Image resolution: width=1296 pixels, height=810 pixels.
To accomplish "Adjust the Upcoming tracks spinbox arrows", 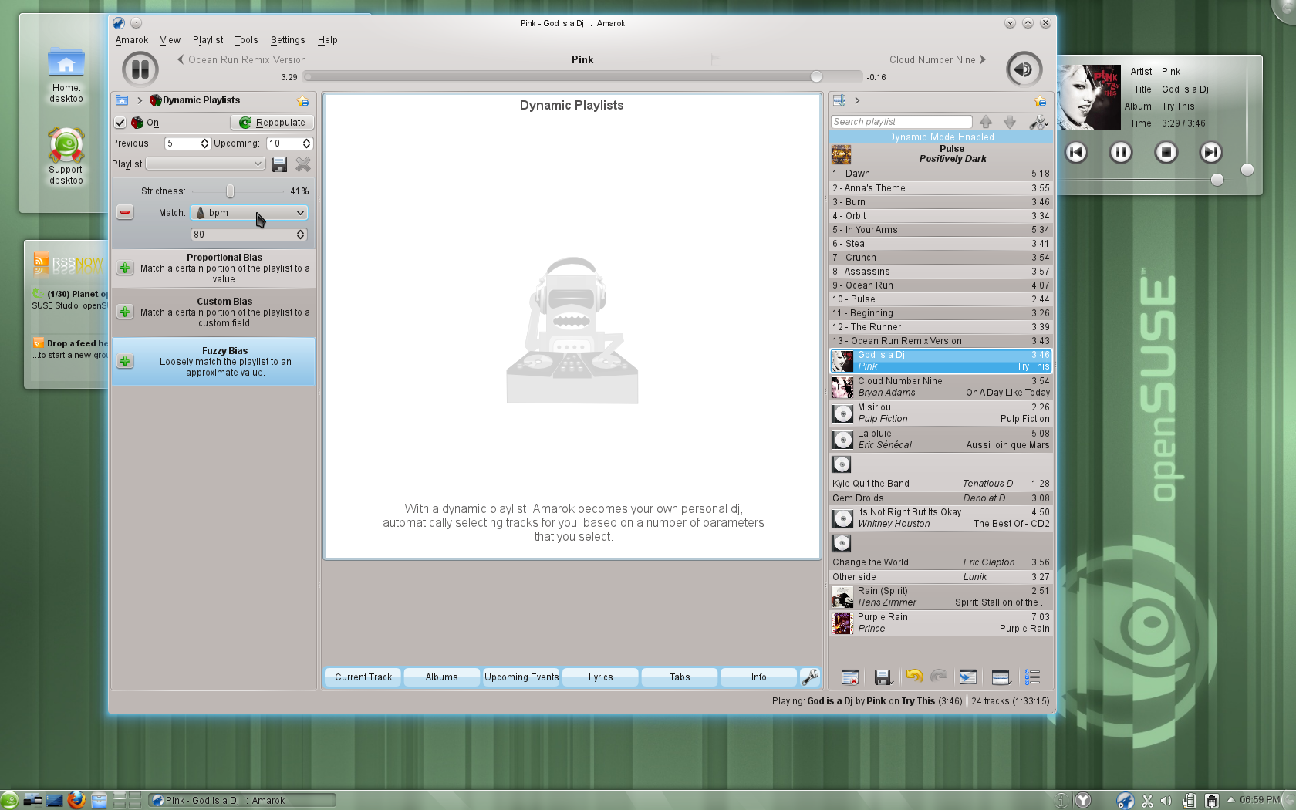I will coord(306,143).
